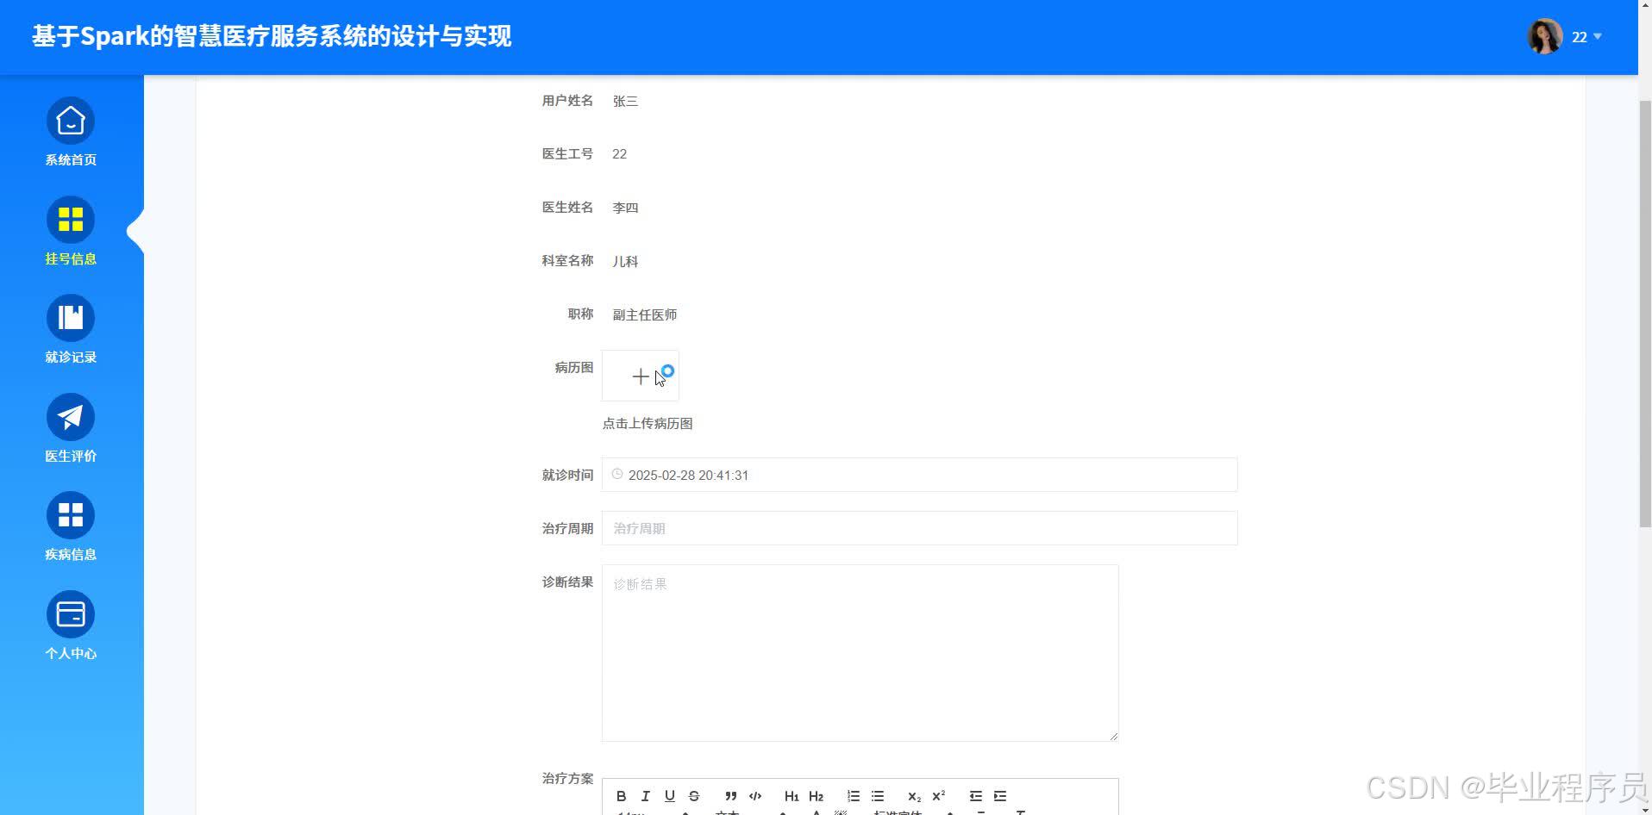Open the user 22 account dropdown

tap(1585, 37)
